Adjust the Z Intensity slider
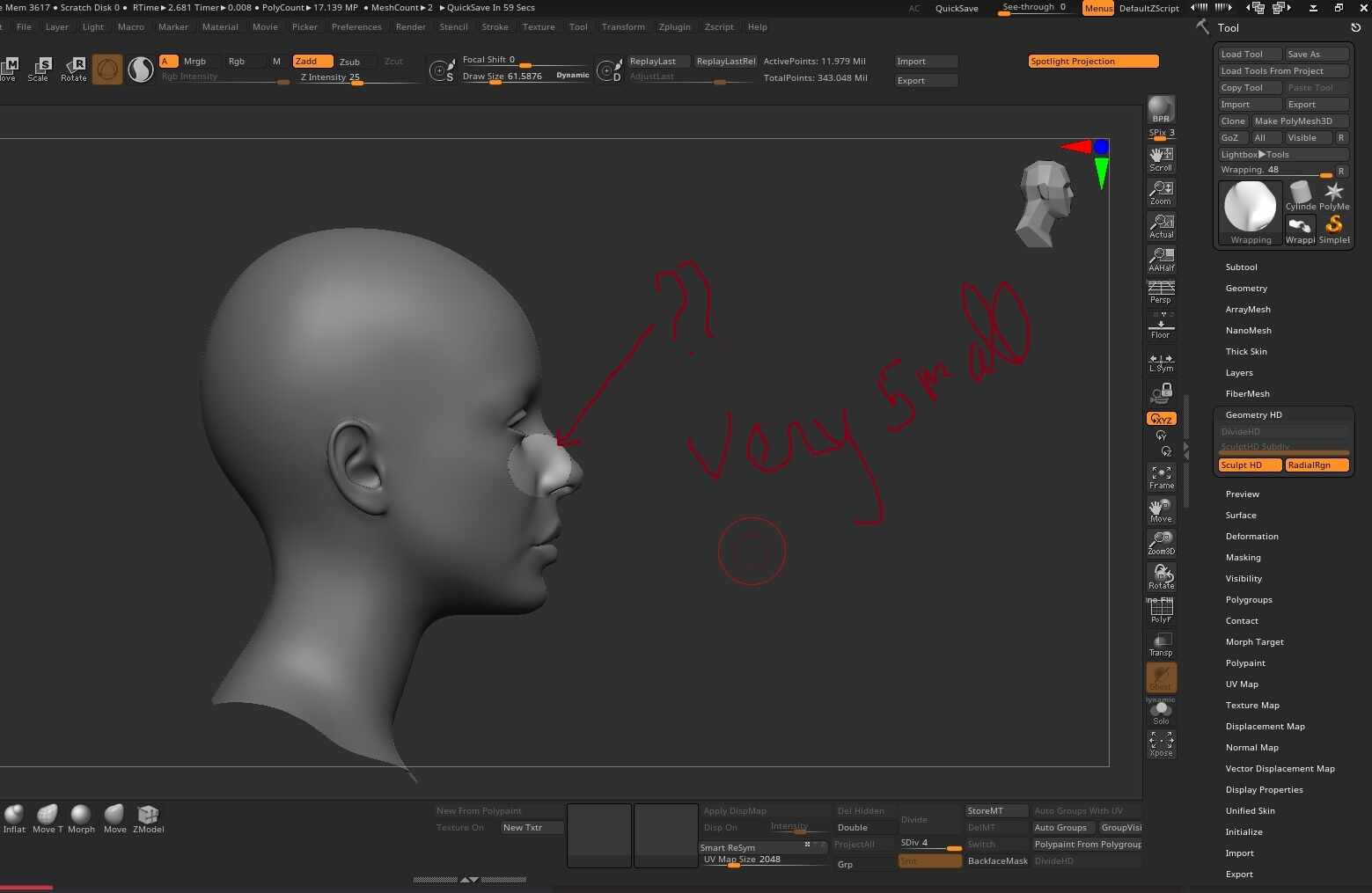 click(356, 78)
